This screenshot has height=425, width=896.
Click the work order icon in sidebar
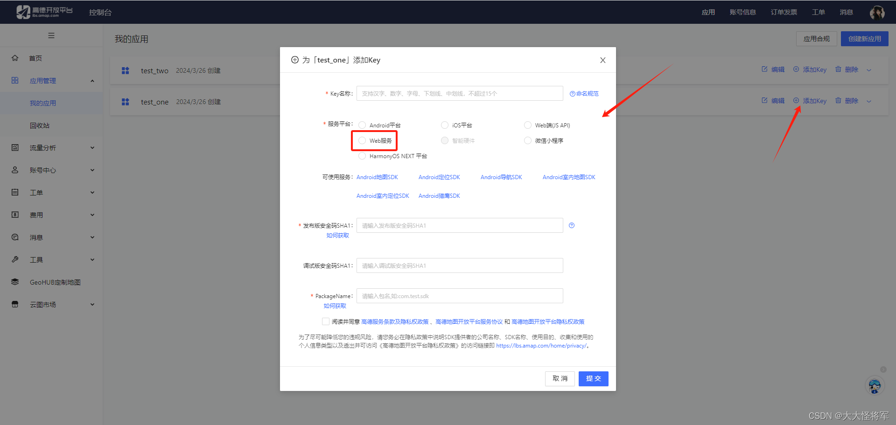(15, 192)
